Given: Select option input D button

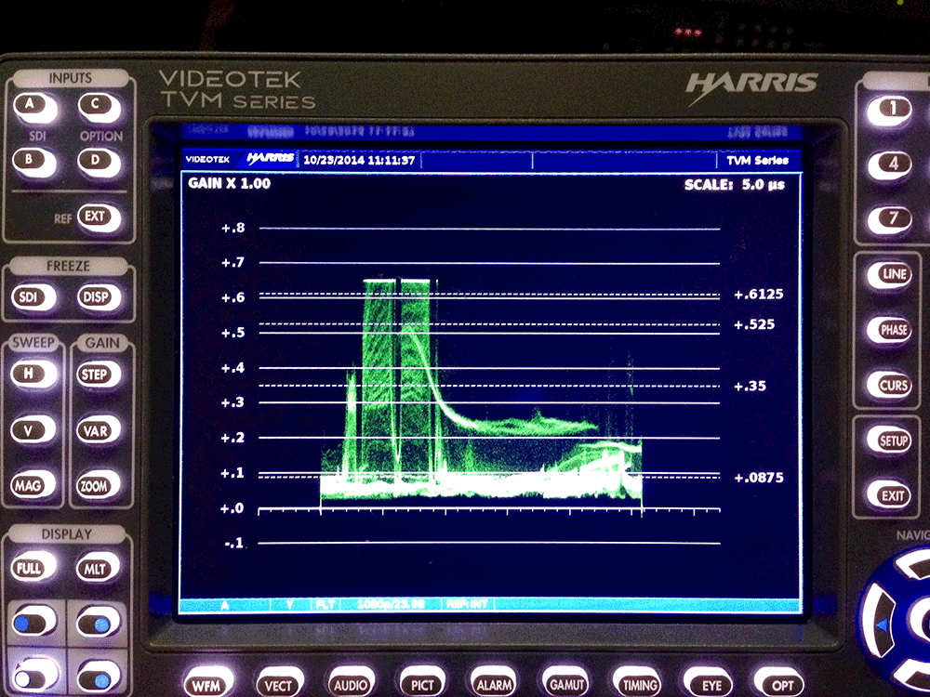Looking at the screenshot, I should coord(100,162).
